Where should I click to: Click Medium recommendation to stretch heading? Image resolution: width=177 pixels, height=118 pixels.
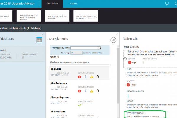(x=69, y=62)
